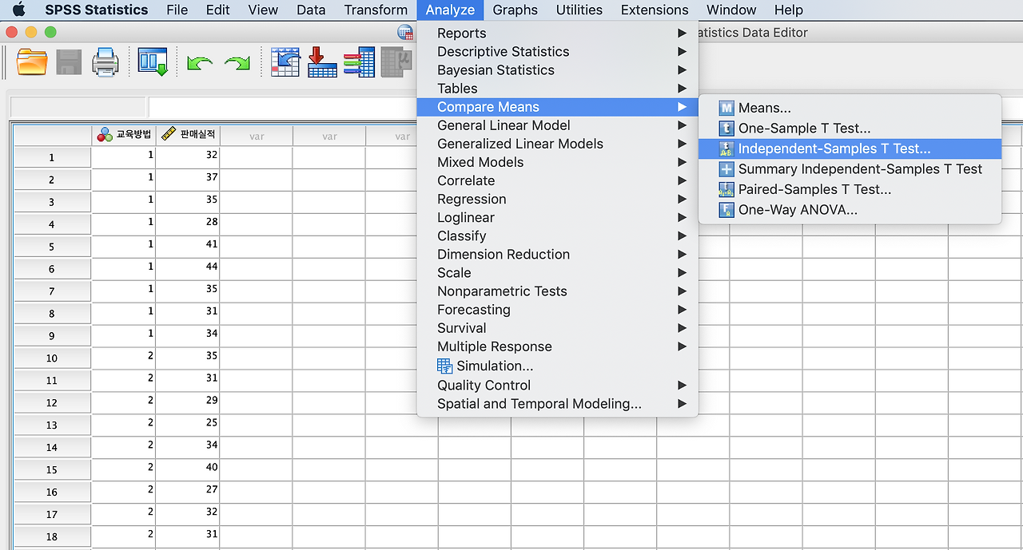1023x550 pixels.
Task: Click the Go to variable icon
Action: pyautogui.click(x=322, y=62)
